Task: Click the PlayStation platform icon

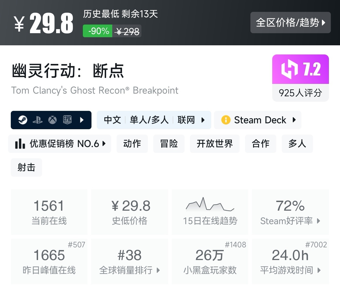Action: [x=38, y=120]
